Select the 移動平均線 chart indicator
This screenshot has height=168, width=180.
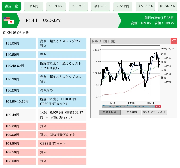point(109,112)
